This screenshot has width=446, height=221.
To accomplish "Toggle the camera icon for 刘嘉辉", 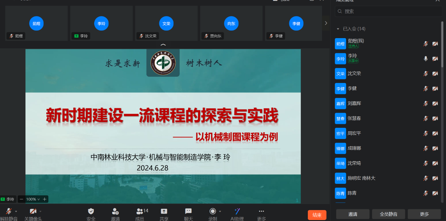I will click(435, 103).
